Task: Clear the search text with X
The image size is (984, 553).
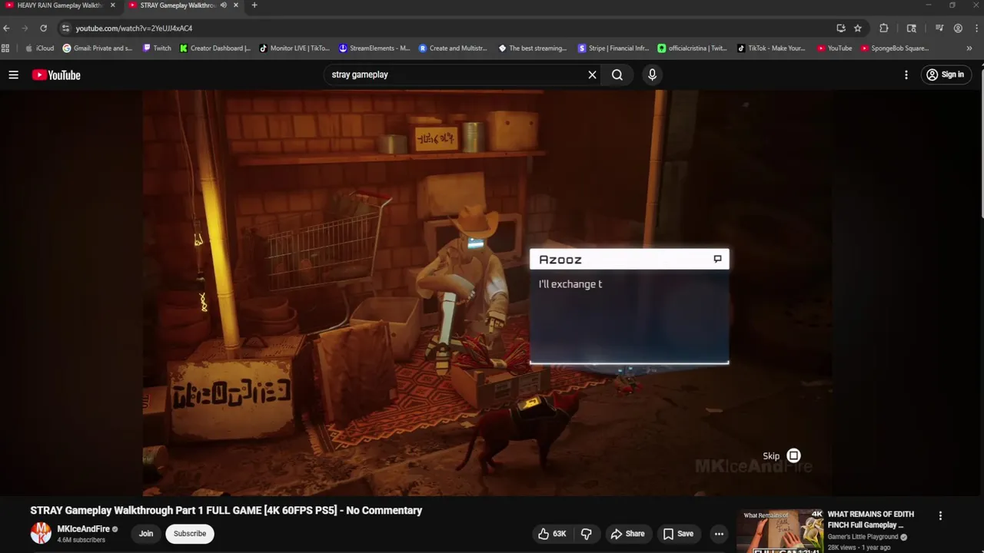Action: tap(592, 75)
